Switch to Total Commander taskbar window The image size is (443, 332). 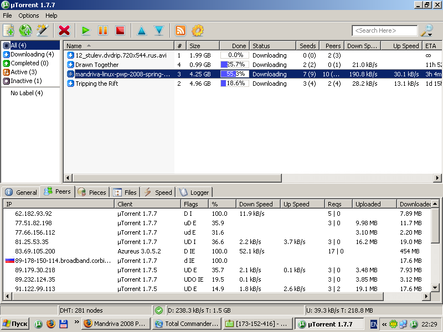pyautogui.click(x=187, y=324)
